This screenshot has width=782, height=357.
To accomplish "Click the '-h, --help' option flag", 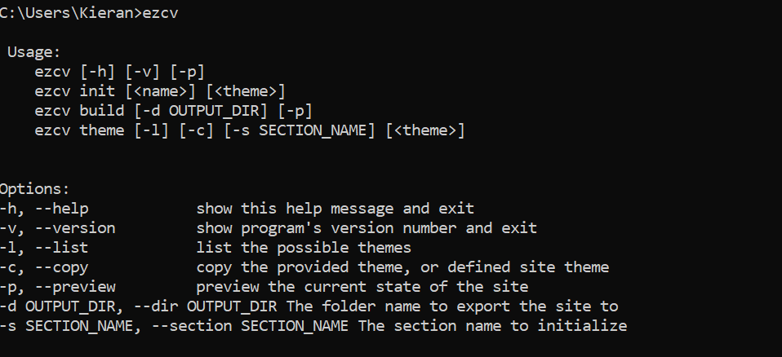I will pyautogui.click(x=44, y=209).
